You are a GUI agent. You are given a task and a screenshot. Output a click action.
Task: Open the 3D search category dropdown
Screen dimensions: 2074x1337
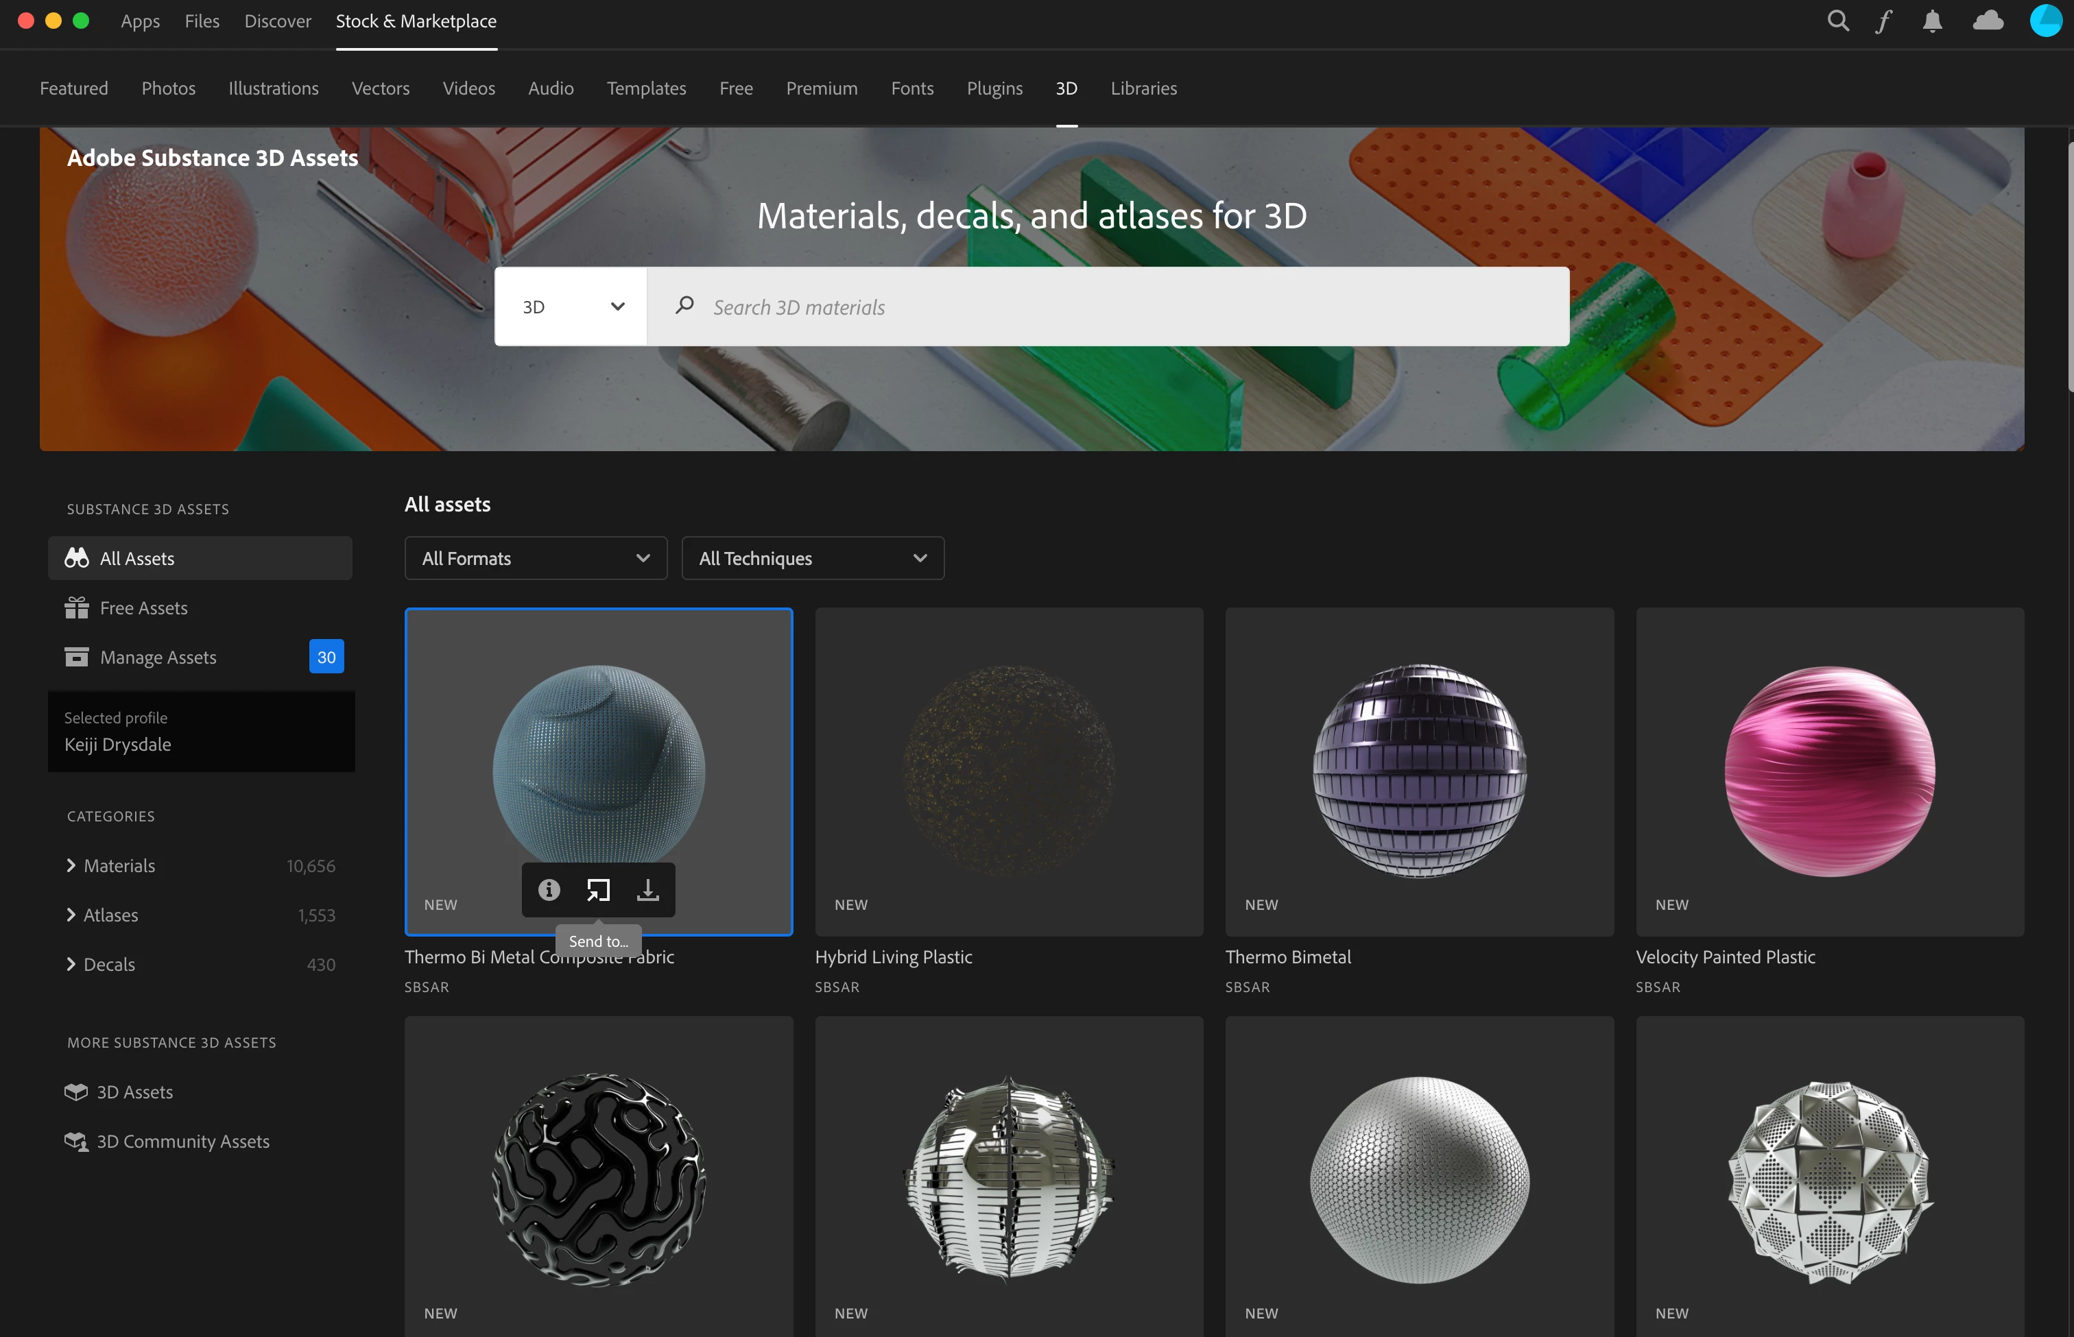(571, 306)
